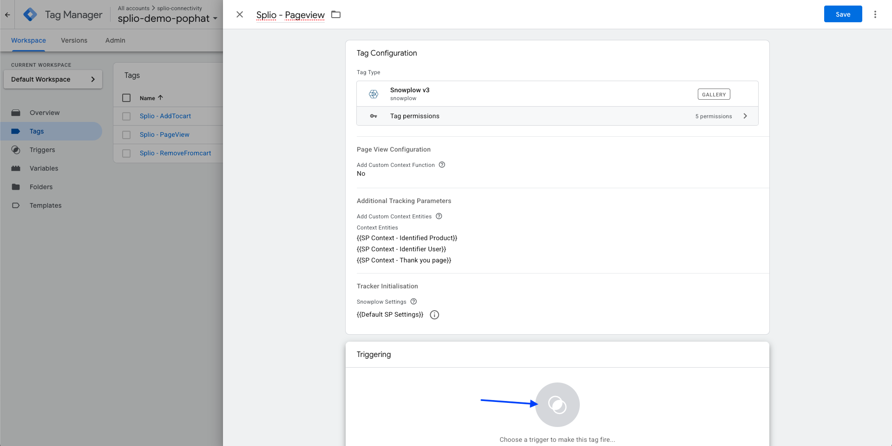Click the Tag Configuration heading
The height and width of the screenshot is (446, 892).
point(387,53)
